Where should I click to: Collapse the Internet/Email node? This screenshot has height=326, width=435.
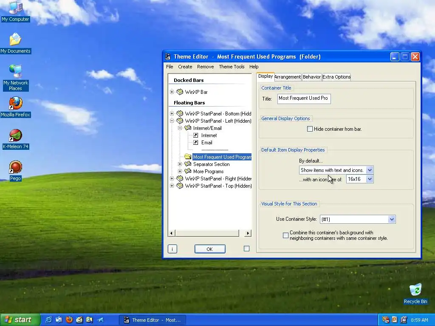[180, 128]
